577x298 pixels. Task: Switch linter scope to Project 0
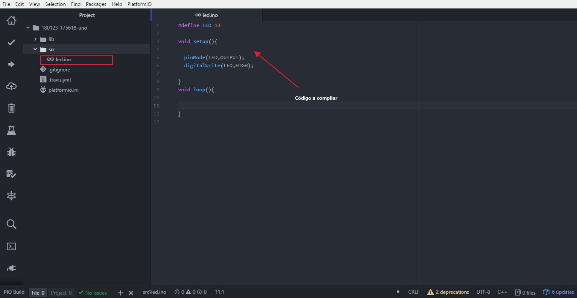pos(61,293)
